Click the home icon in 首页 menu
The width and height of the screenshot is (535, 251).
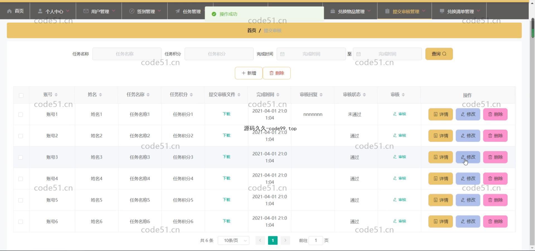9,11
